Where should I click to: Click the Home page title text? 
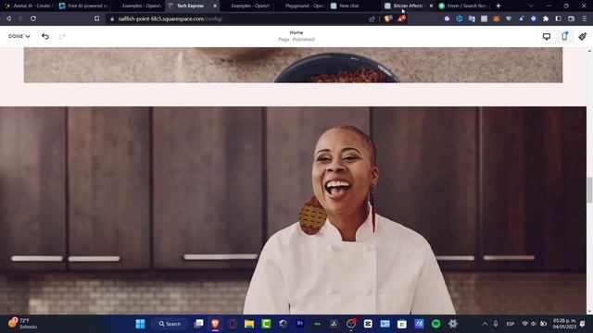(x=296, y=32)
